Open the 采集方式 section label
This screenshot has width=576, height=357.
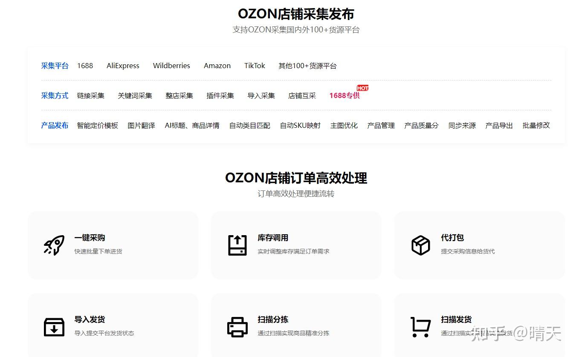tap(55, 95)
